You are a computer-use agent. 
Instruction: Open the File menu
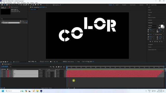point(1,3)
